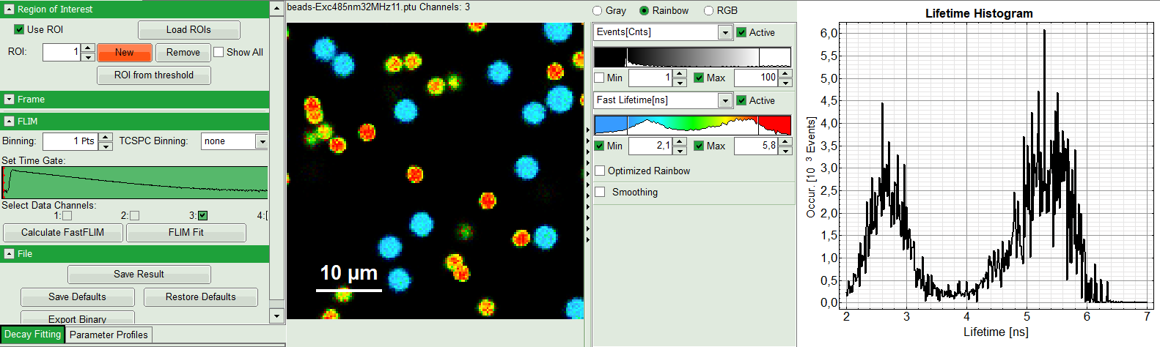Decrease Fast Lifetime Min value spinner
This screenshot has width=1160, height=347.
pos(680,150)
